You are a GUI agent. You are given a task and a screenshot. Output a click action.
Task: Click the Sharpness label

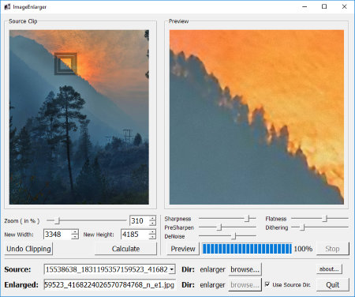pyautogui.click(x=177, y=219)
